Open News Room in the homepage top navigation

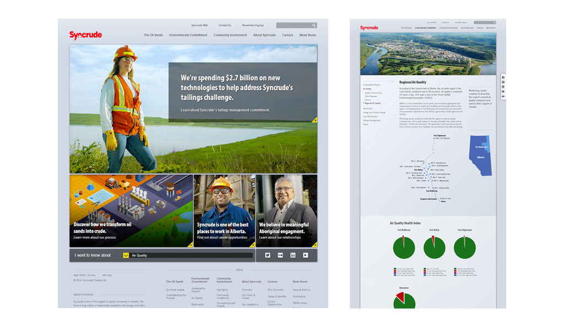[x=307, y=35]
